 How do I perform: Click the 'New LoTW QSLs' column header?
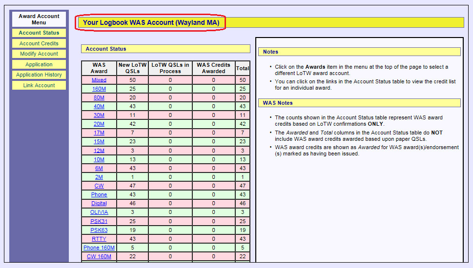(x=132, y=68)
